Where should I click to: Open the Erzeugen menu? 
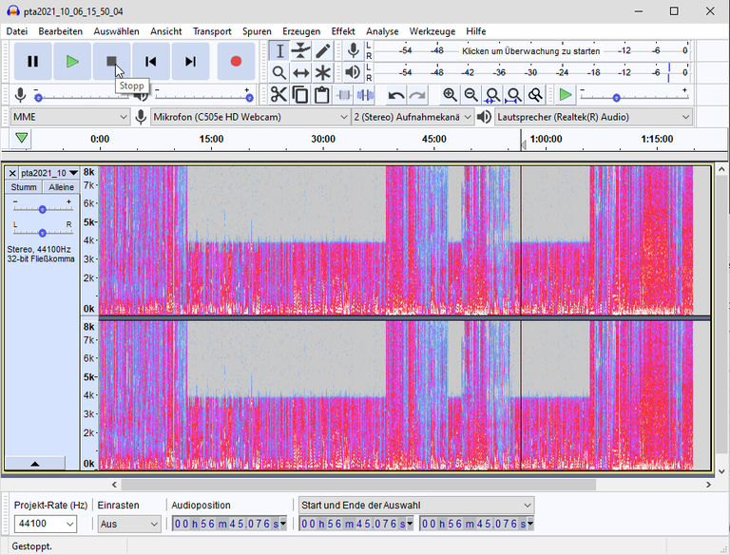[301, 31]
